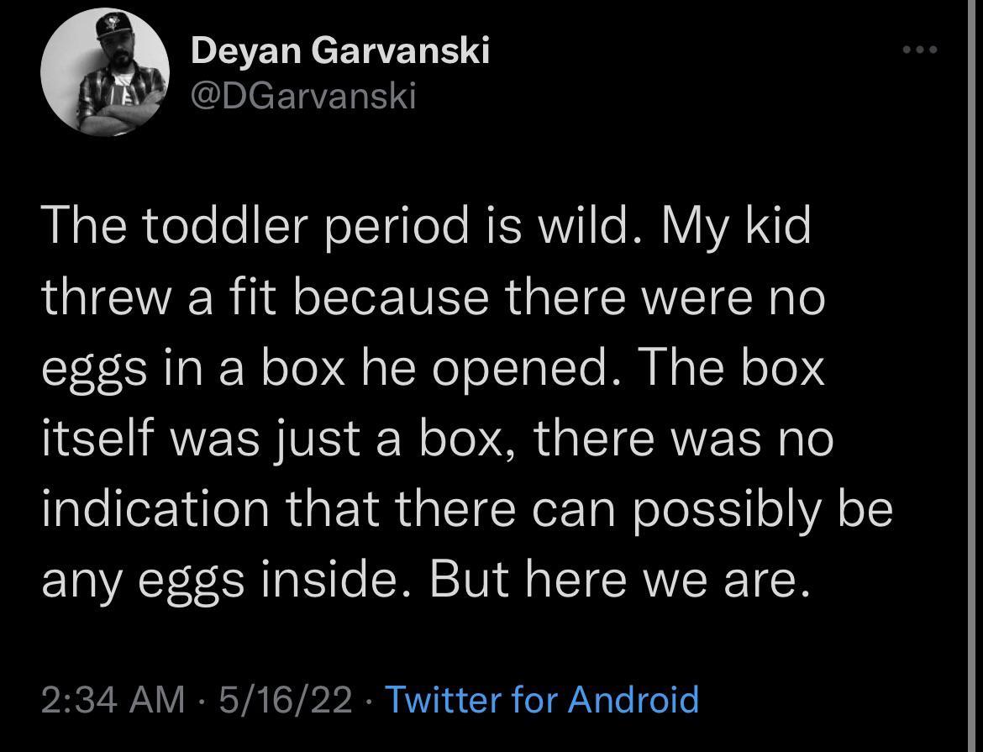Viewport: 983px width, 752px height.
Task: Open the tweet's three-dot more options icon
Action: pos(921,49)
